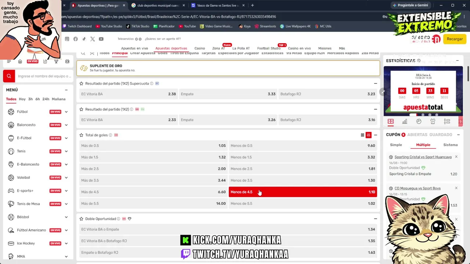Expand the Béisbol sport category
Image resolution: width=470 pixels, height=264 pixels.
coord(66,217)
